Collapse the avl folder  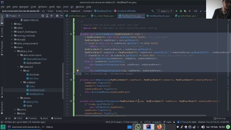click(x=21, y=71)
